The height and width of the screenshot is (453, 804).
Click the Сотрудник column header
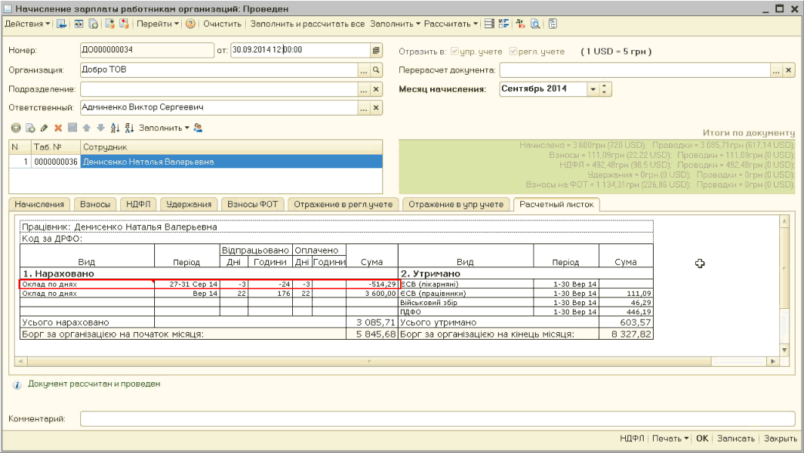(x=231, y=147)
